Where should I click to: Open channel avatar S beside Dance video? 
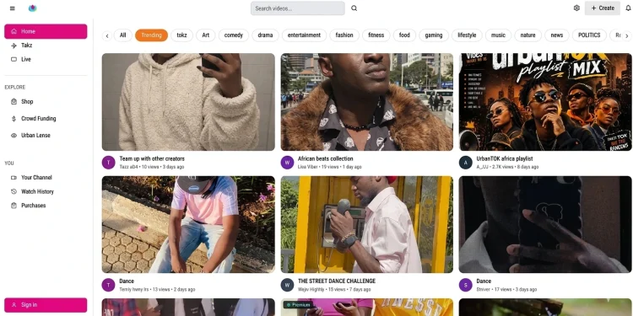pyautogui.click(x=465, y=285)
